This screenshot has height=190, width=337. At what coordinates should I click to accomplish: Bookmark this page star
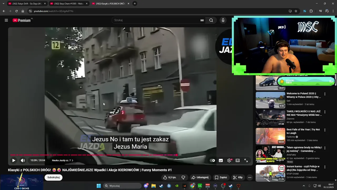click(x=296, y=11)
